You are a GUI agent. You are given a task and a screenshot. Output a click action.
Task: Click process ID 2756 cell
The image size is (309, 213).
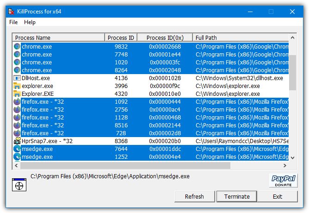point(121,110)
